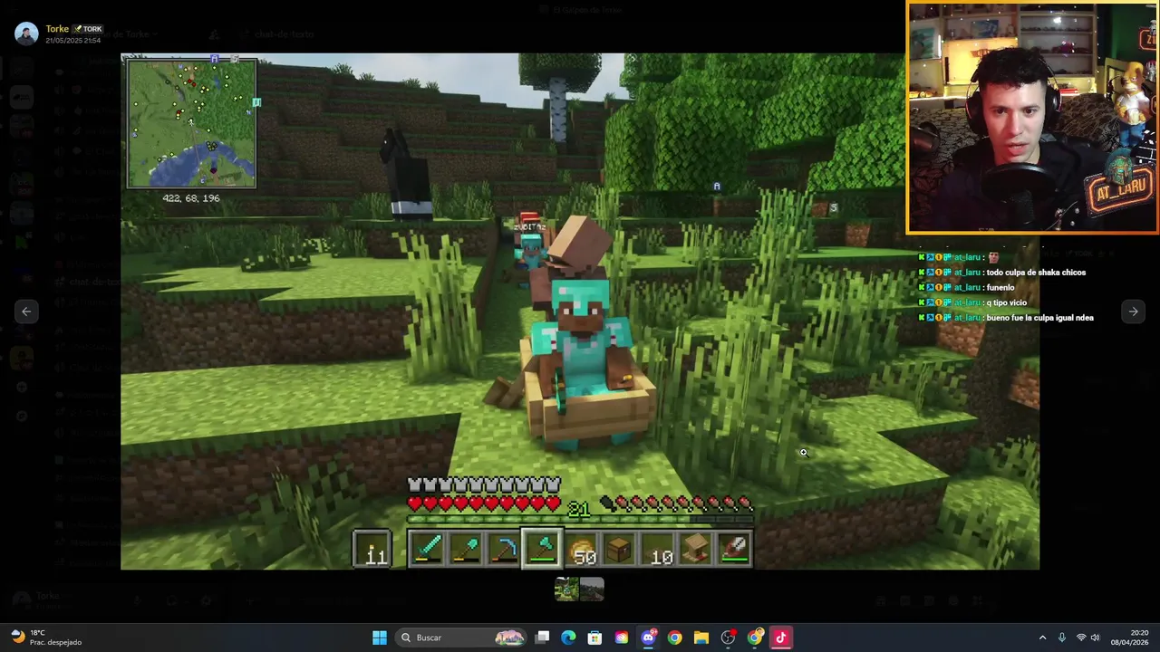Open the Windows Start menu
1160x652 pixels.
click(380, 638)
